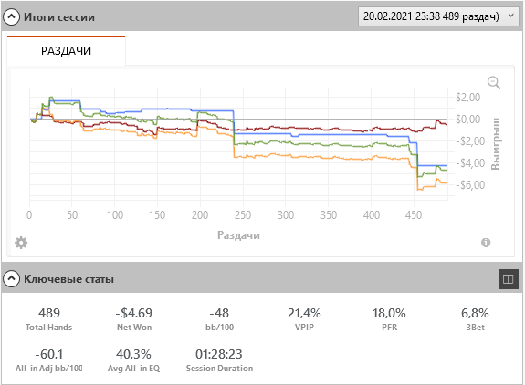Click the graph info icon
525x385 pixels.
[486, 243]
